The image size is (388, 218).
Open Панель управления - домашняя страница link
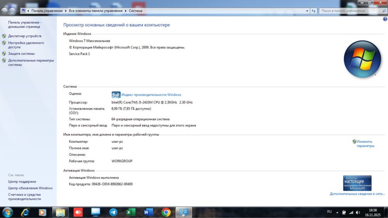pos(24,24)
